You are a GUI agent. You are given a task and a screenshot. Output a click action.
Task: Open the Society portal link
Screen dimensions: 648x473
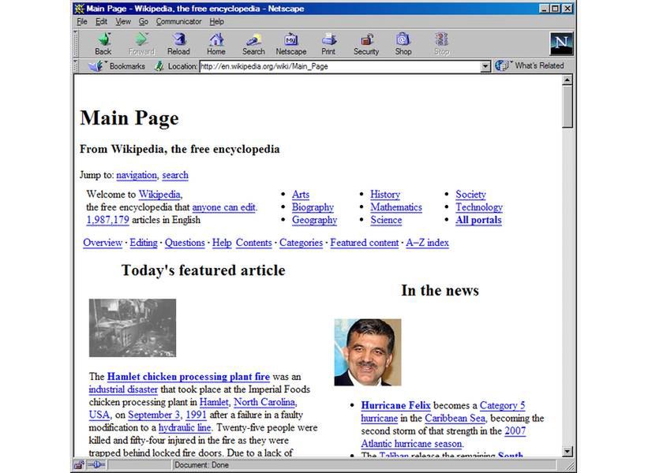click(x=470, y=195)
